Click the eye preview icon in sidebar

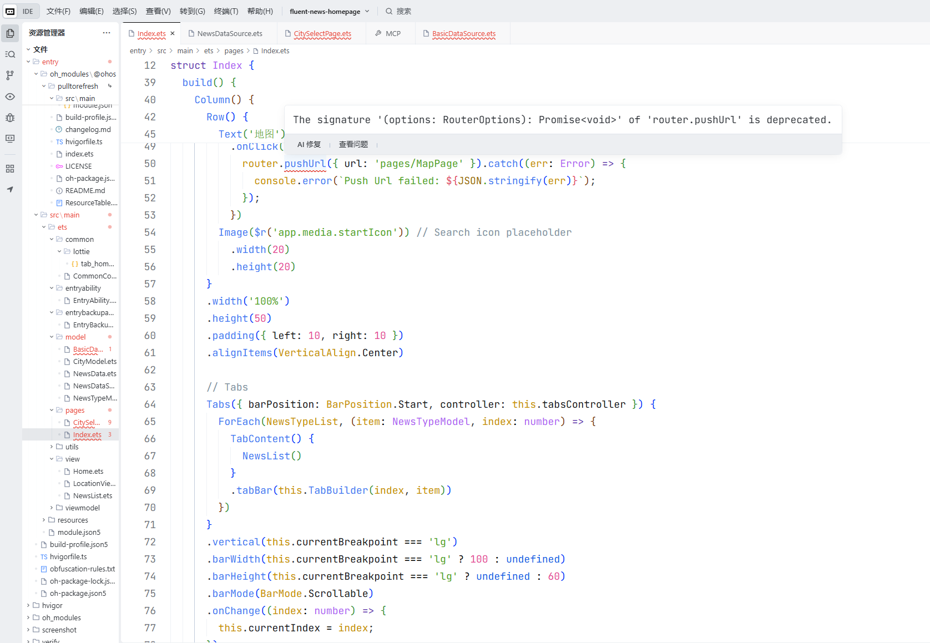tap(10, 97)
